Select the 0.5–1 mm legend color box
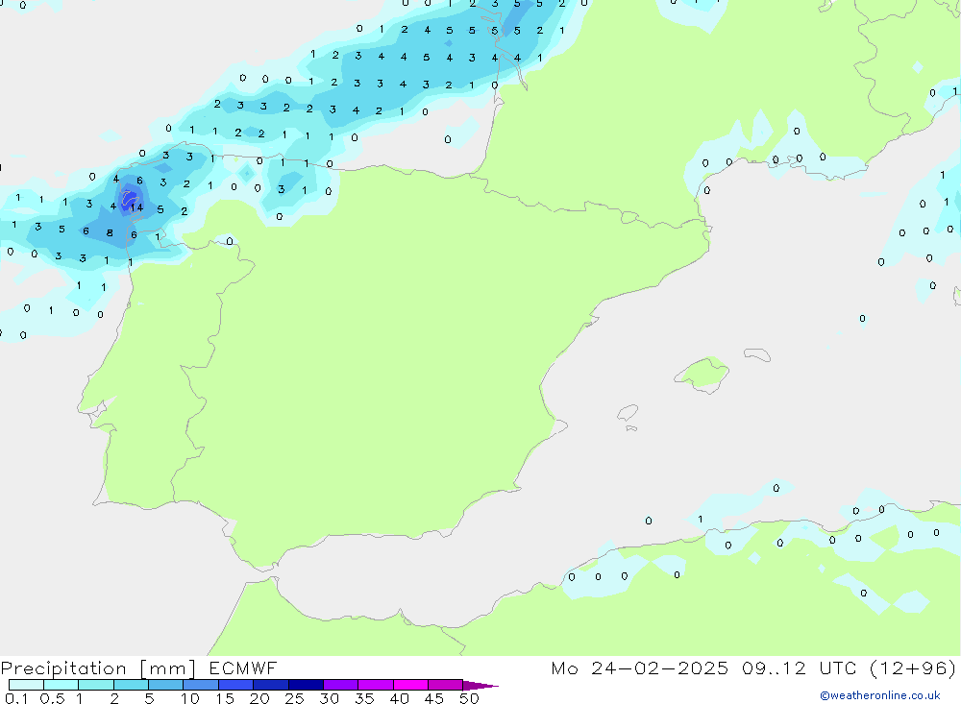Screen dimensions: 961x704 62,685
